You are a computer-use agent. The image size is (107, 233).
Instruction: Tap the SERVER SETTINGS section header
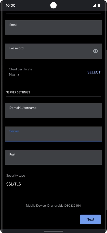[18, 92]
